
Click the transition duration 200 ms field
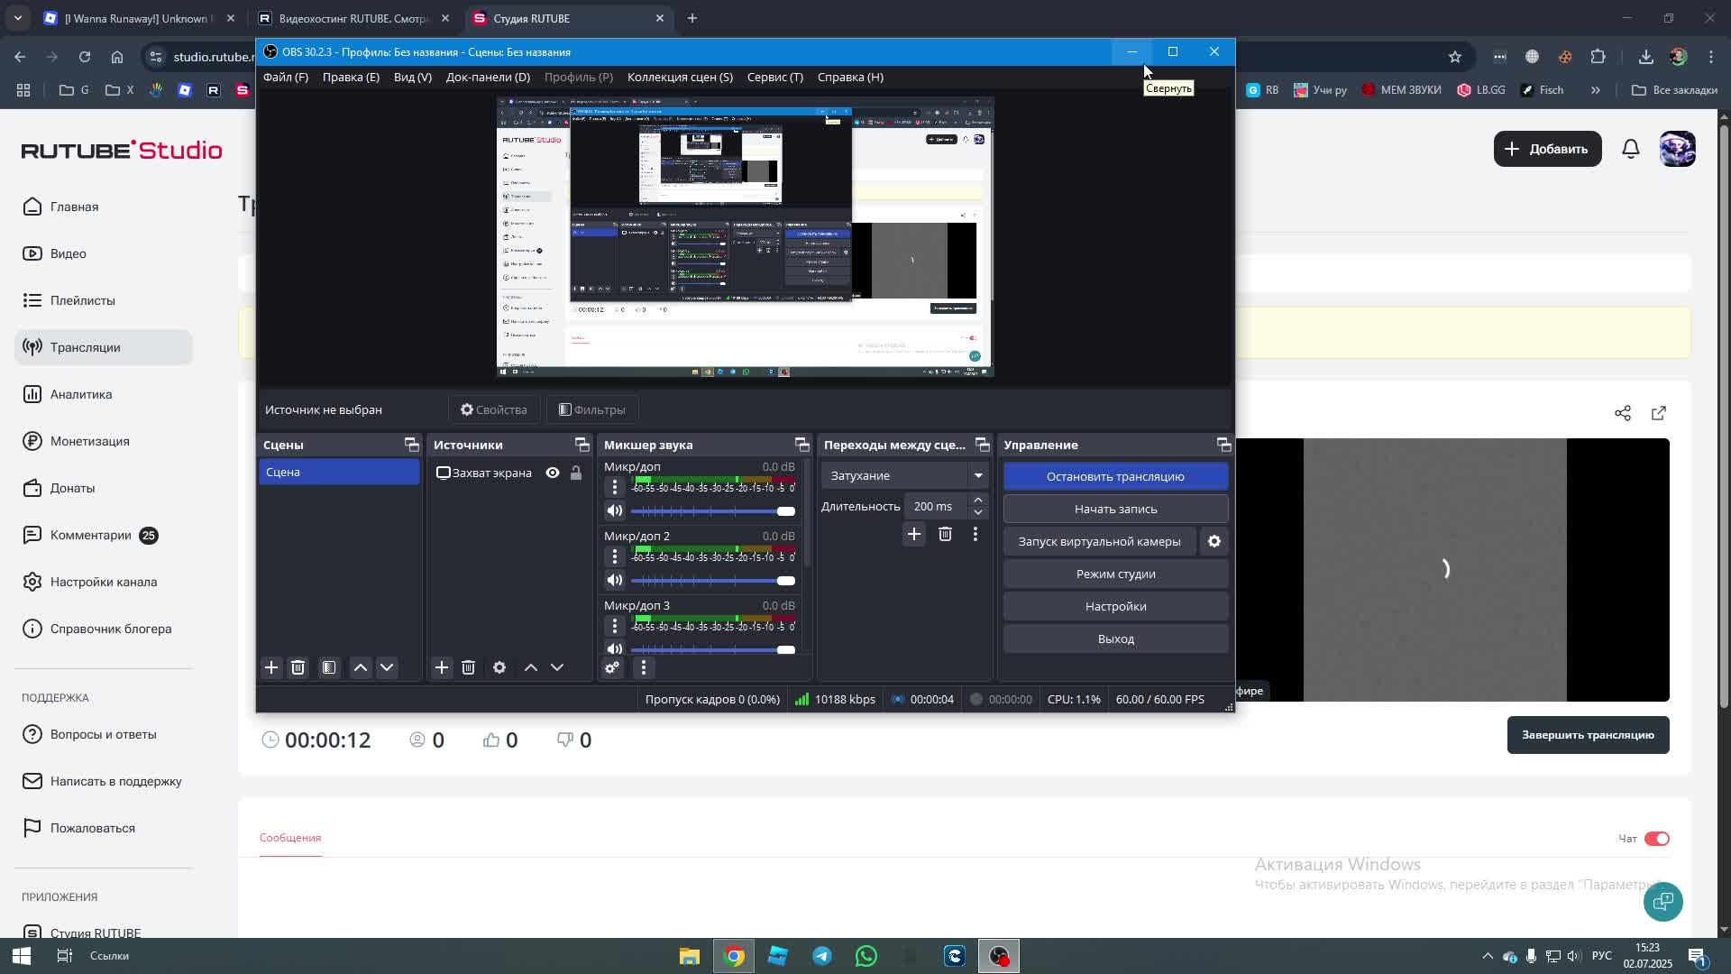pyautogui.click(x=935, y=506)
